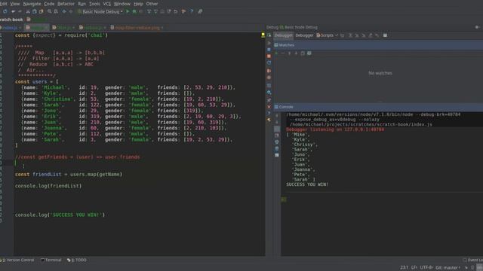
Task: Open UTF-8 encoding selector in status bar
Action: click(426, 267)
